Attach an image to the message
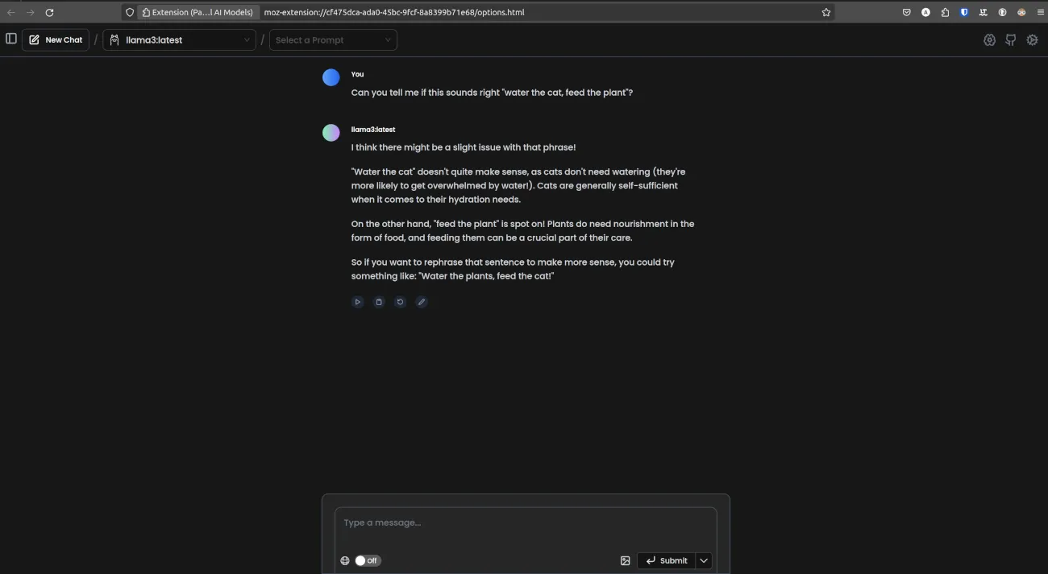The height and width of the screenshot is (574, 1048). [x=625, y=560]
